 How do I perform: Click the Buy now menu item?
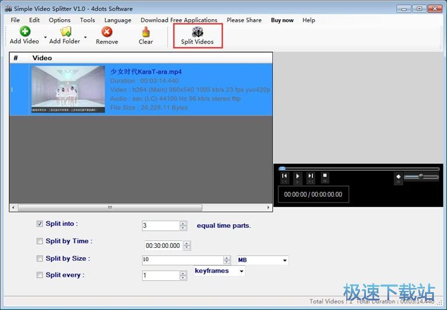click(x=282, y=20)
